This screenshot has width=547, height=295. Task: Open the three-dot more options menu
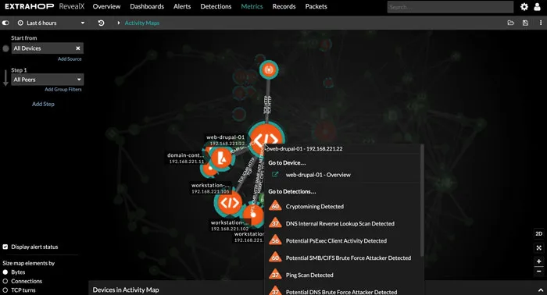(x=541, y=23)
